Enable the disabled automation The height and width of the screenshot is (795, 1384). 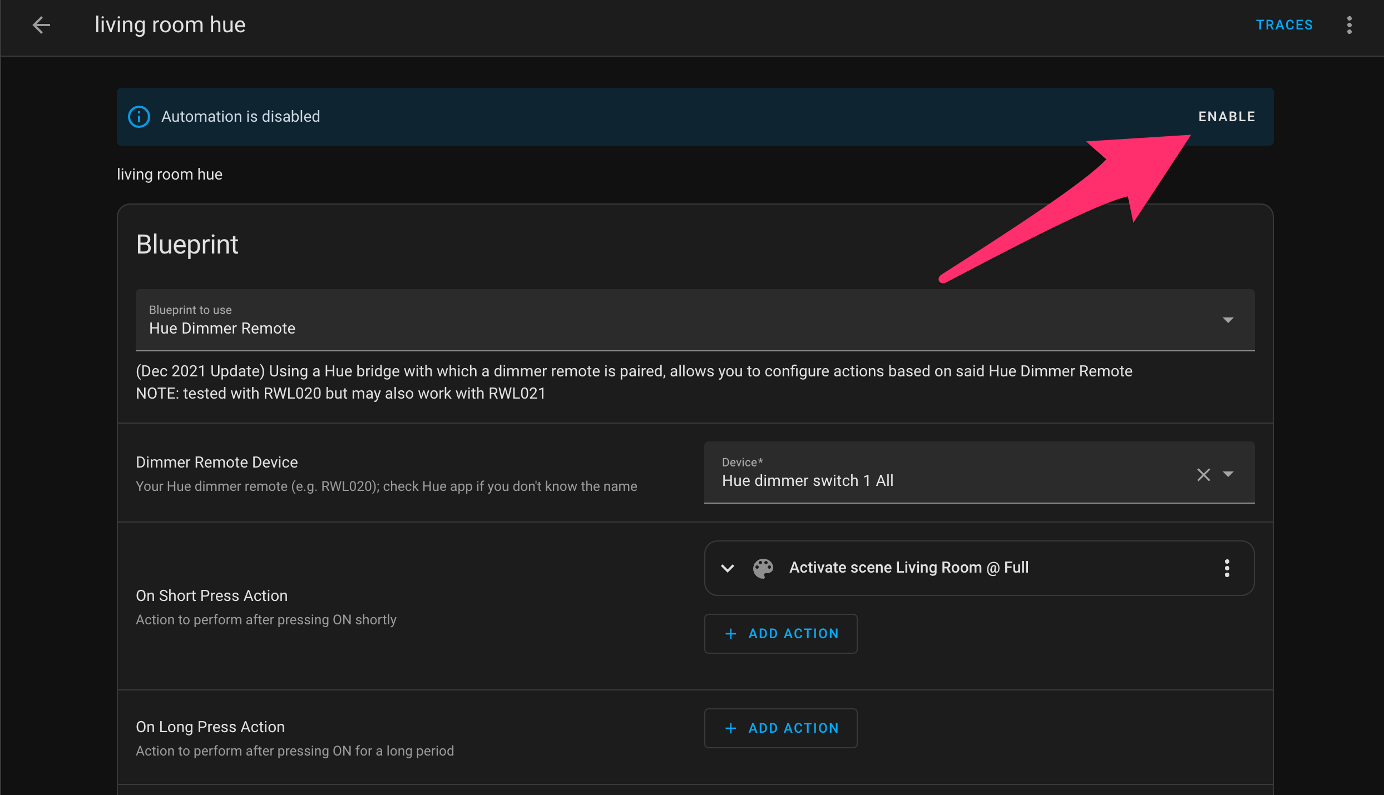pos(1226,117)
